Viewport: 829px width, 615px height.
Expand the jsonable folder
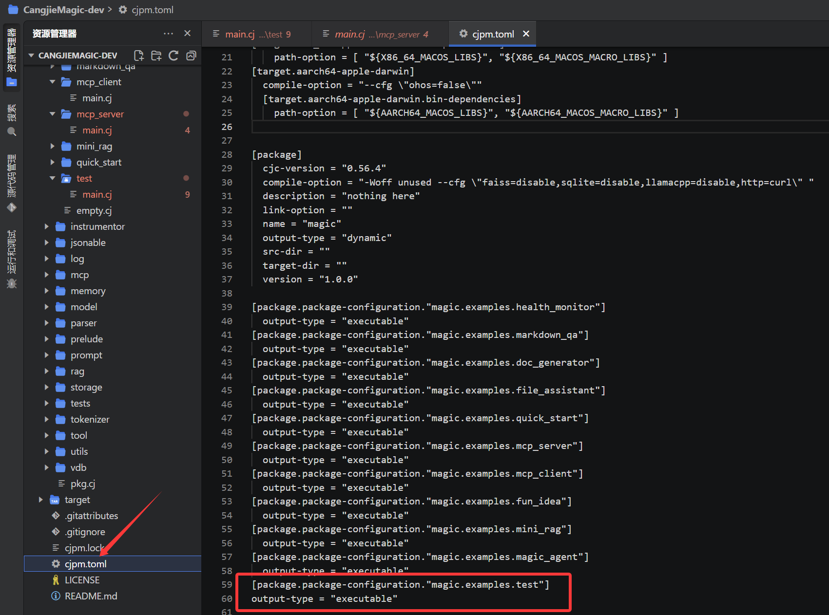47,242
